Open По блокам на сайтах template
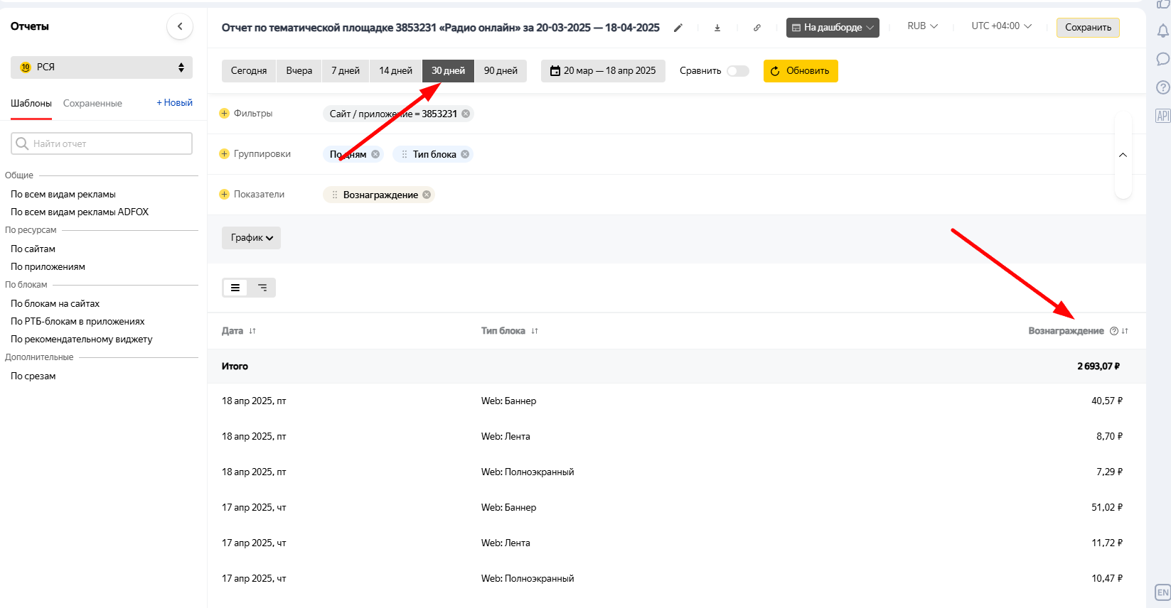Image resolution: width=1171 pixels, height=608 pixels. pos(55,304)
